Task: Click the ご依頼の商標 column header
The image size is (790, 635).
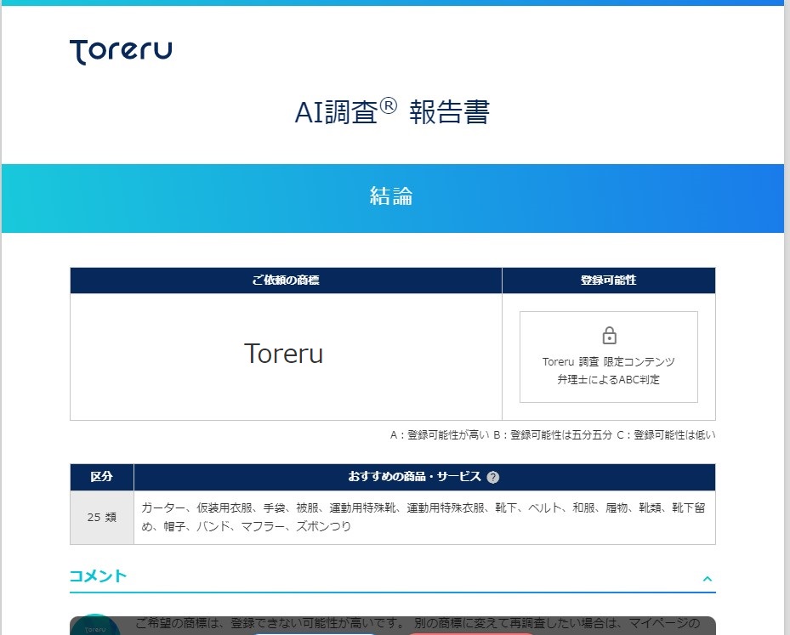Action: [x=286, y=280]
